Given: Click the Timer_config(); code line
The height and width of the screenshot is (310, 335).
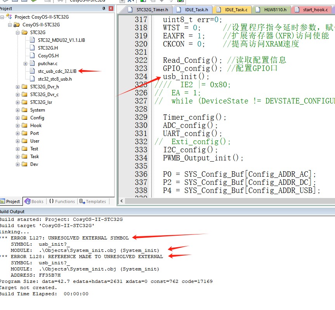Looking at the screenshot, I should 194,117.
